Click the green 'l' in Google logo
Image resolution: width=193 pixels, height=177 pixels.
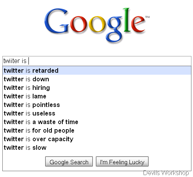pyautogui.click(x=127, y=19)
